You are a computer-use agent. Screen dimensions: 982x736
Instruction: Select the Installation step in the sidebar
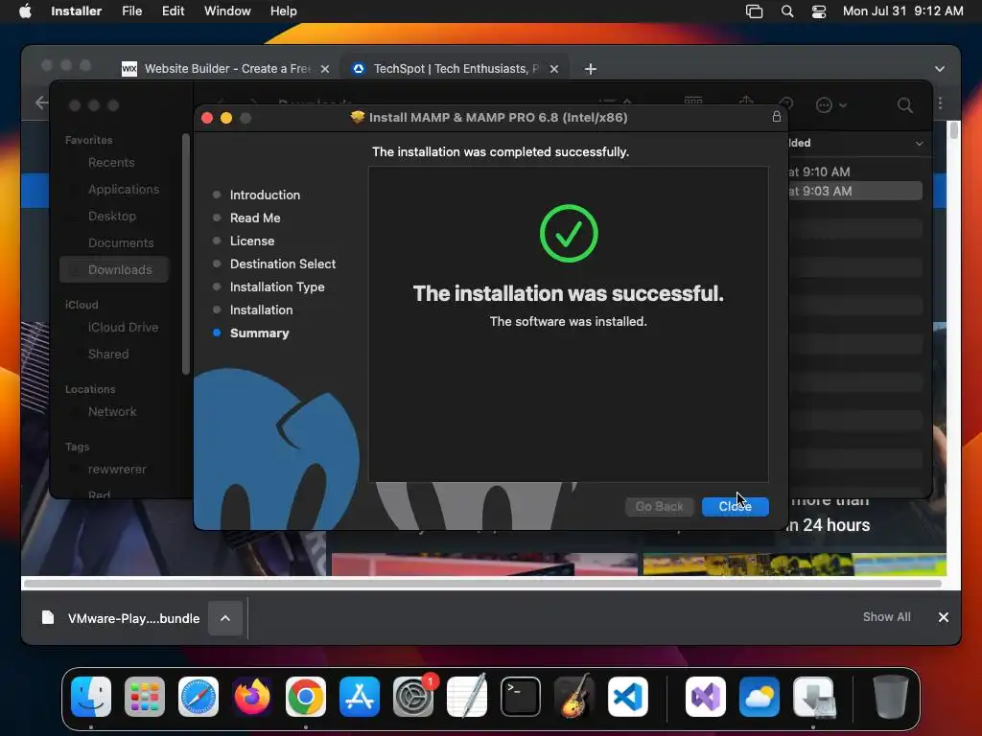tap(261, 310)
